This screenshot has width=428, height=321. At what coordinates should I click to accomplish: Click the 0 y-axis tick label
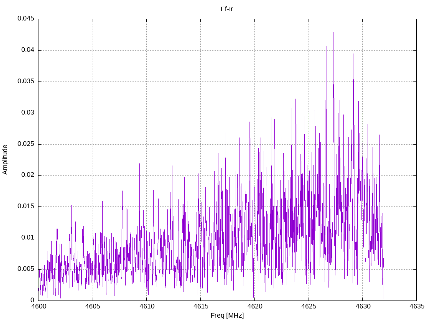pos(32,300)
